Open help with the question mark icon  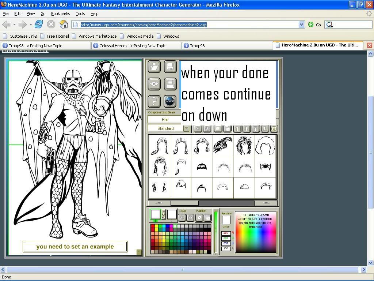(154, 101)
